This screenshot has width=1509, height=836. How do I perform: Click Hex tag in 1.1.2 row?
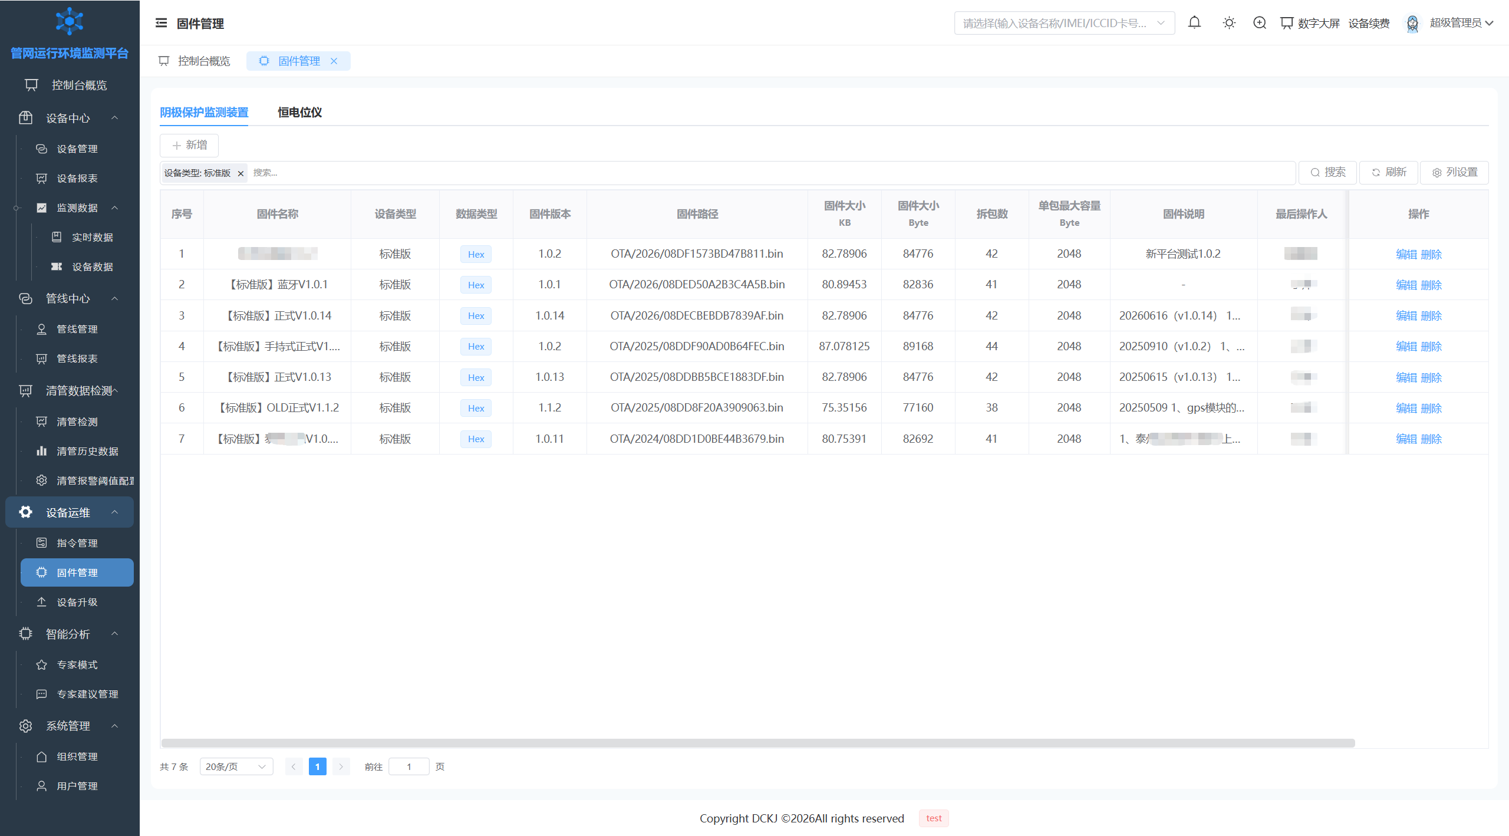click(x=476, y=408)
